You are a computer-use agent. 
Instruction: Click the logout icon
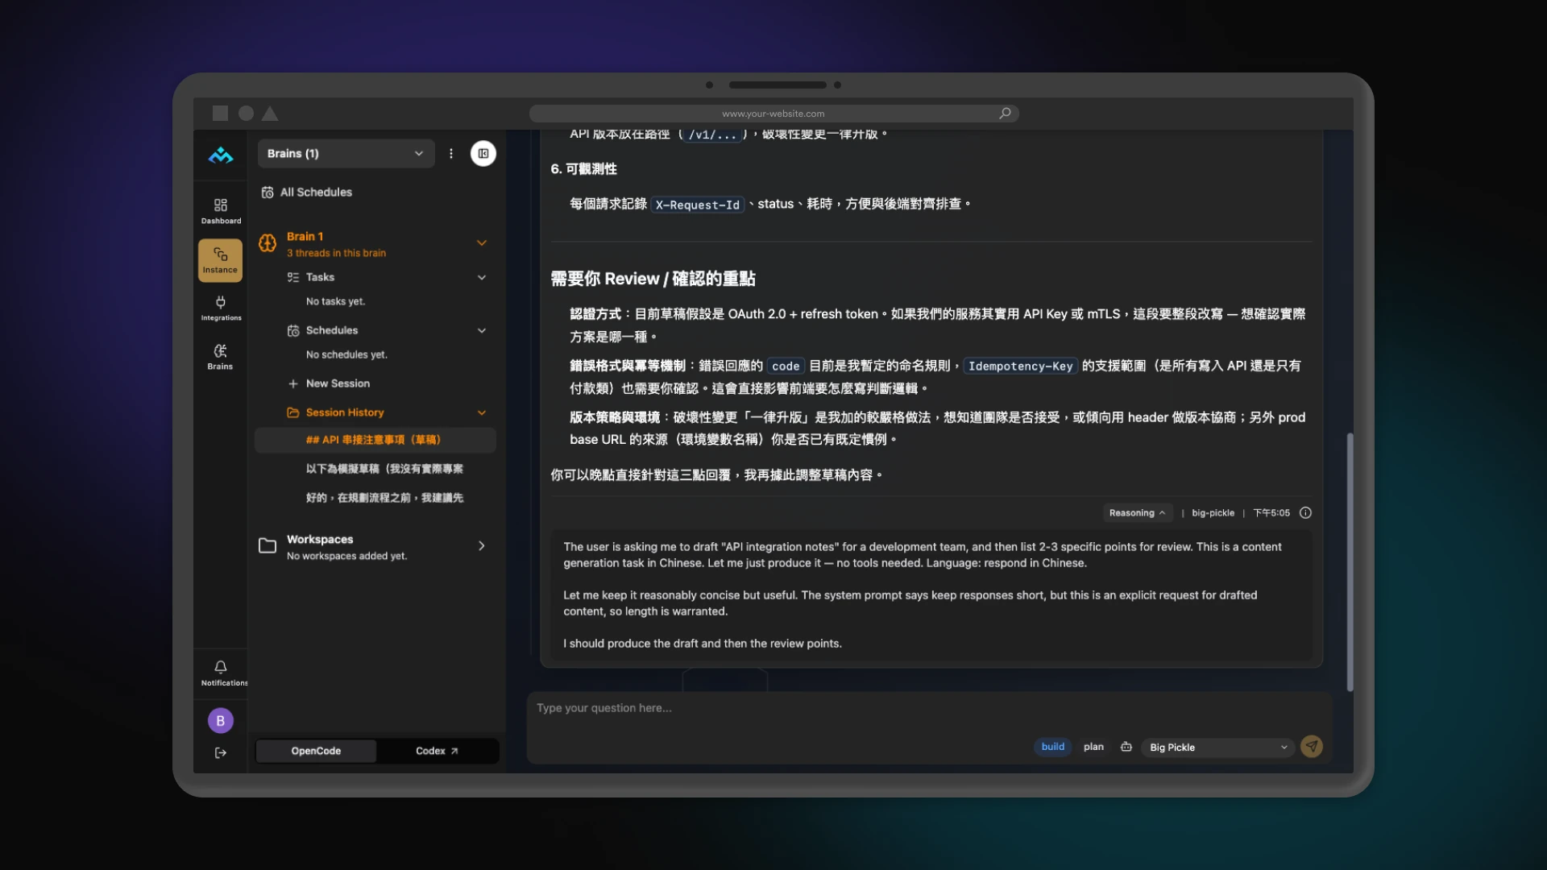pos(220,753)
